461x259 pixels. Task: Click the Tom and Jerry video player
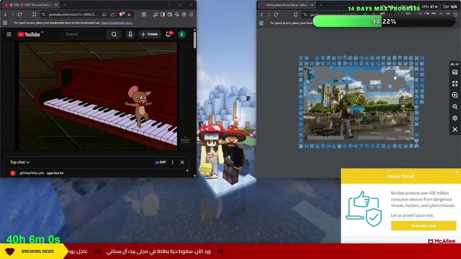tap(98, 96)
